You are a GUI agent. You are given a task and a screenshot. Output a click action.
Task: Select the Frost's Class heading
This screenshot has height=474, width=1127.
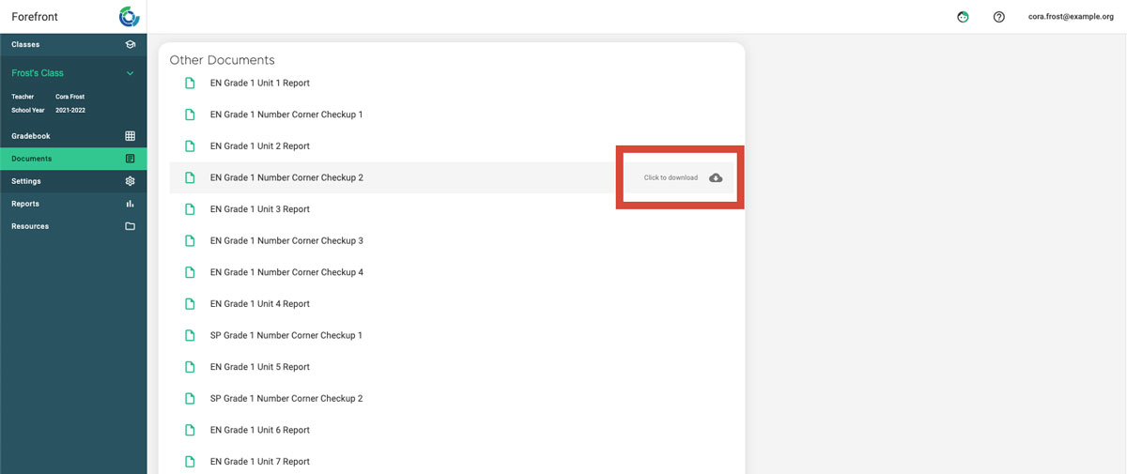38,73
